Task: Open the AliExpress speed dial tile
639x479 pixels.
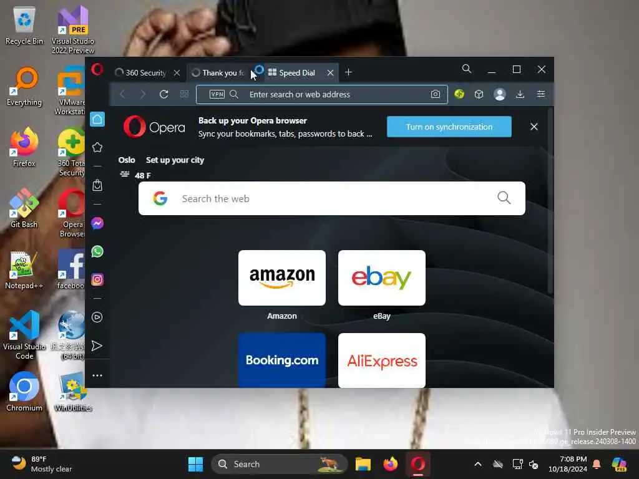Action: tap(382, 360)
